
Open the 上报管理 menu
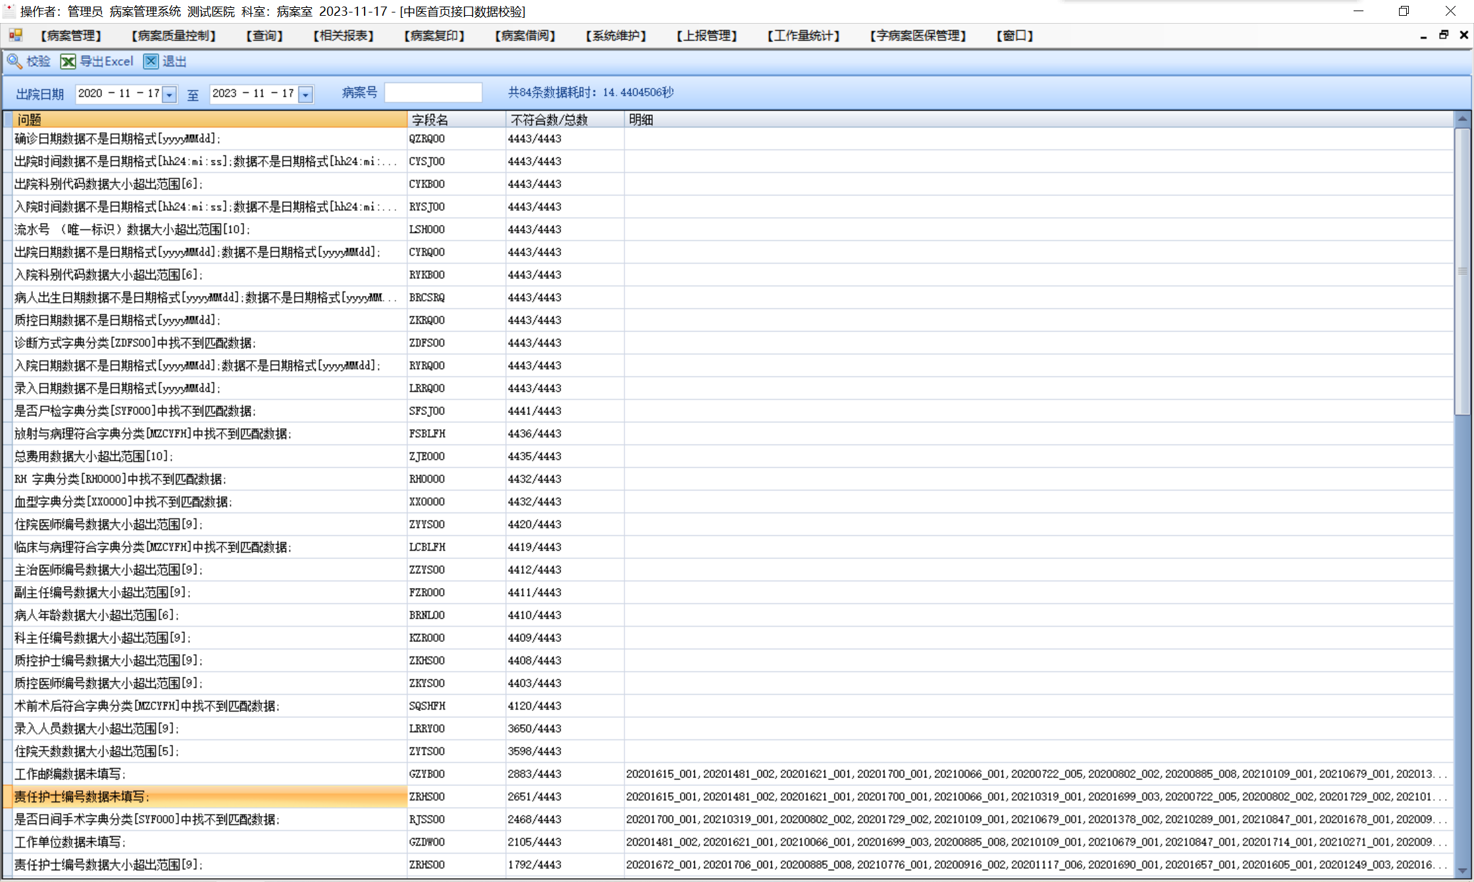click(706, 36)
